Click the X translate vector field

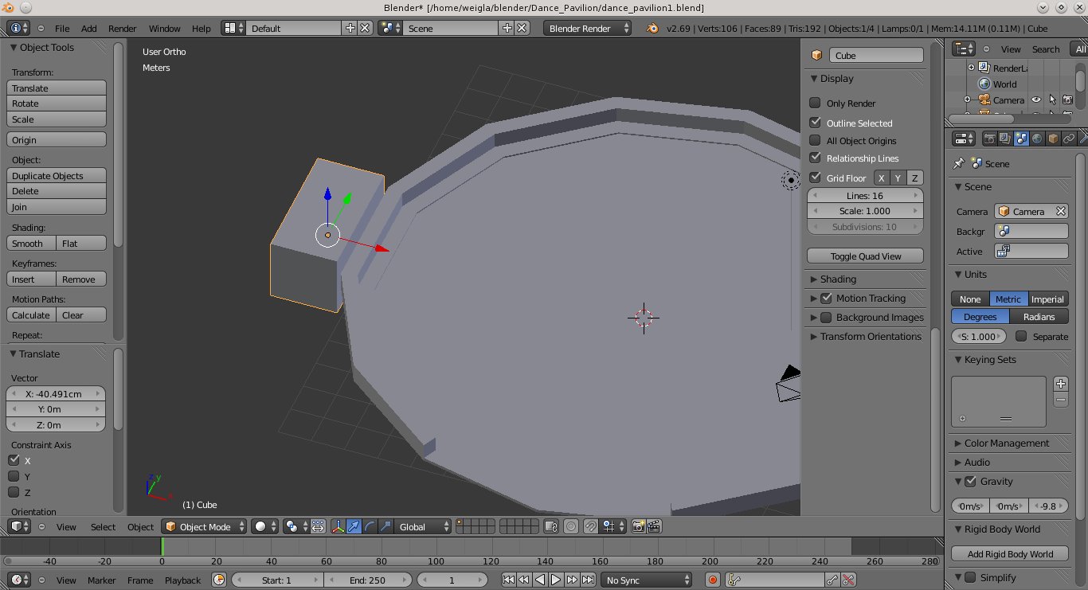coord(56,393)
